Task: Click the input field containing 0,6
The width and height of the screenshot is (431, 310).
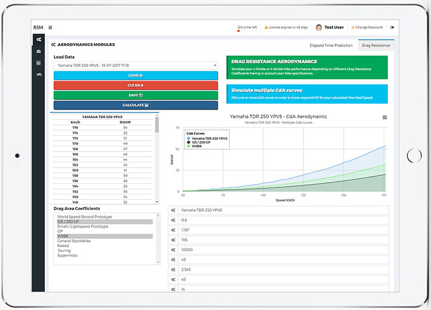Action: [x=284, y=220]
